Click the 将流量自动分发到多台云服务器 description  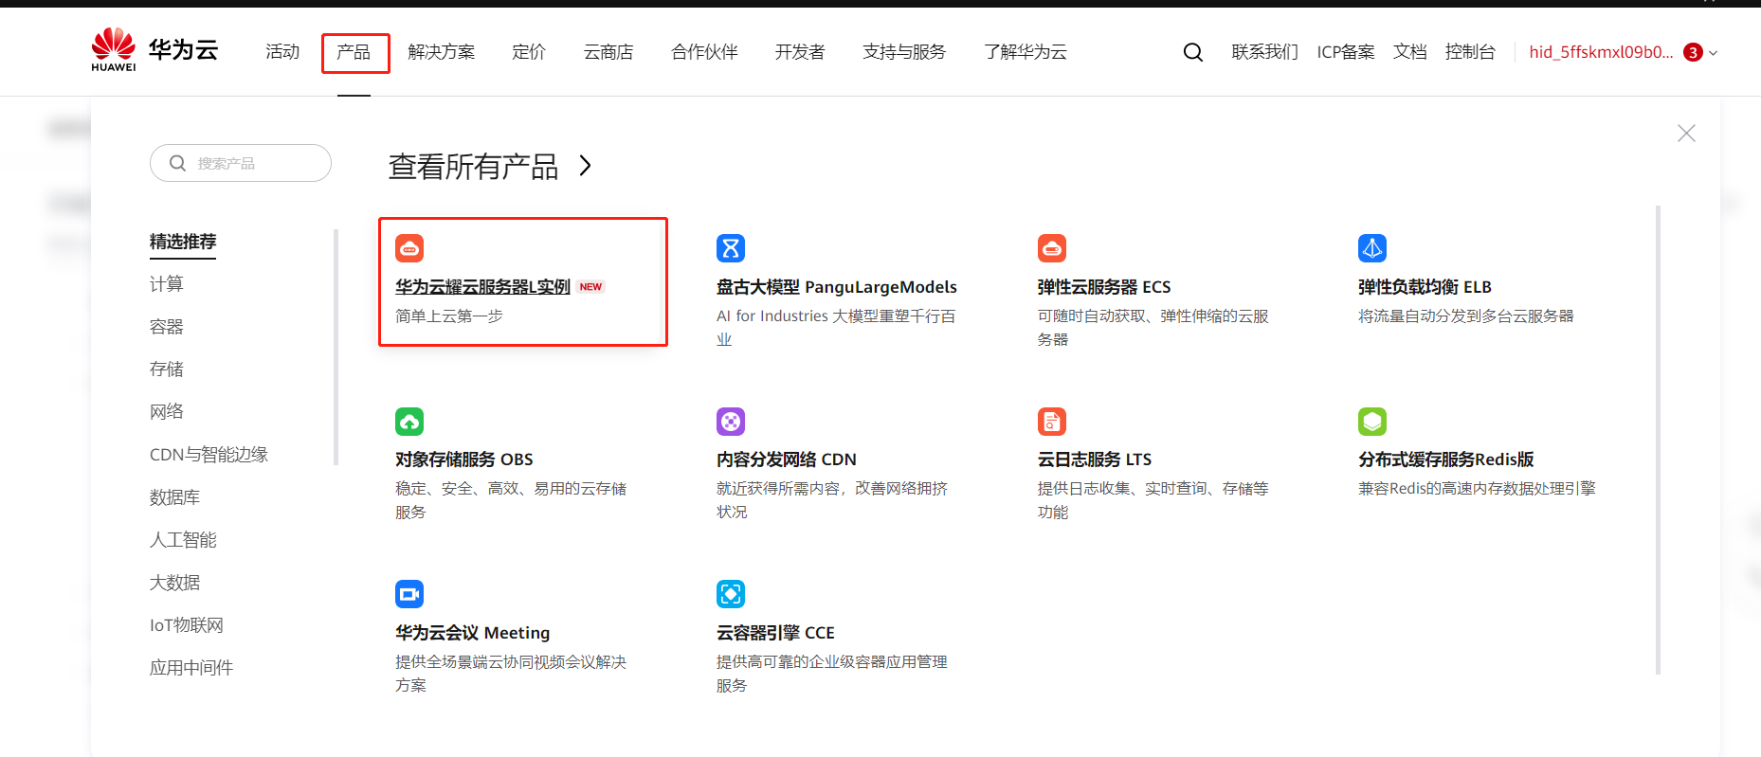(1466, 316)
